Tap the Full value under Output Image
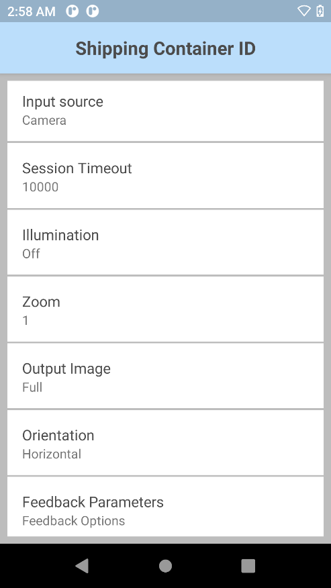The height and width of the screenshot is (588, 331). (x=32, y=387)
